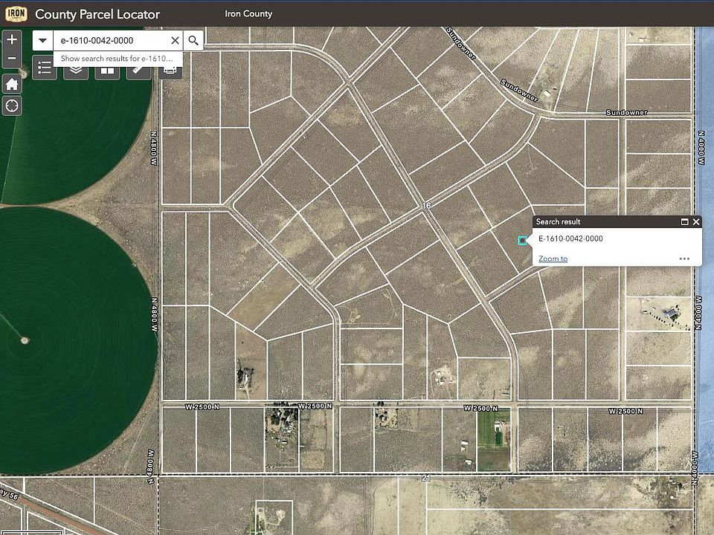The width and height of the screenshot is (714, 535).
Task: Open the Legend list widget
Action: 45,69
